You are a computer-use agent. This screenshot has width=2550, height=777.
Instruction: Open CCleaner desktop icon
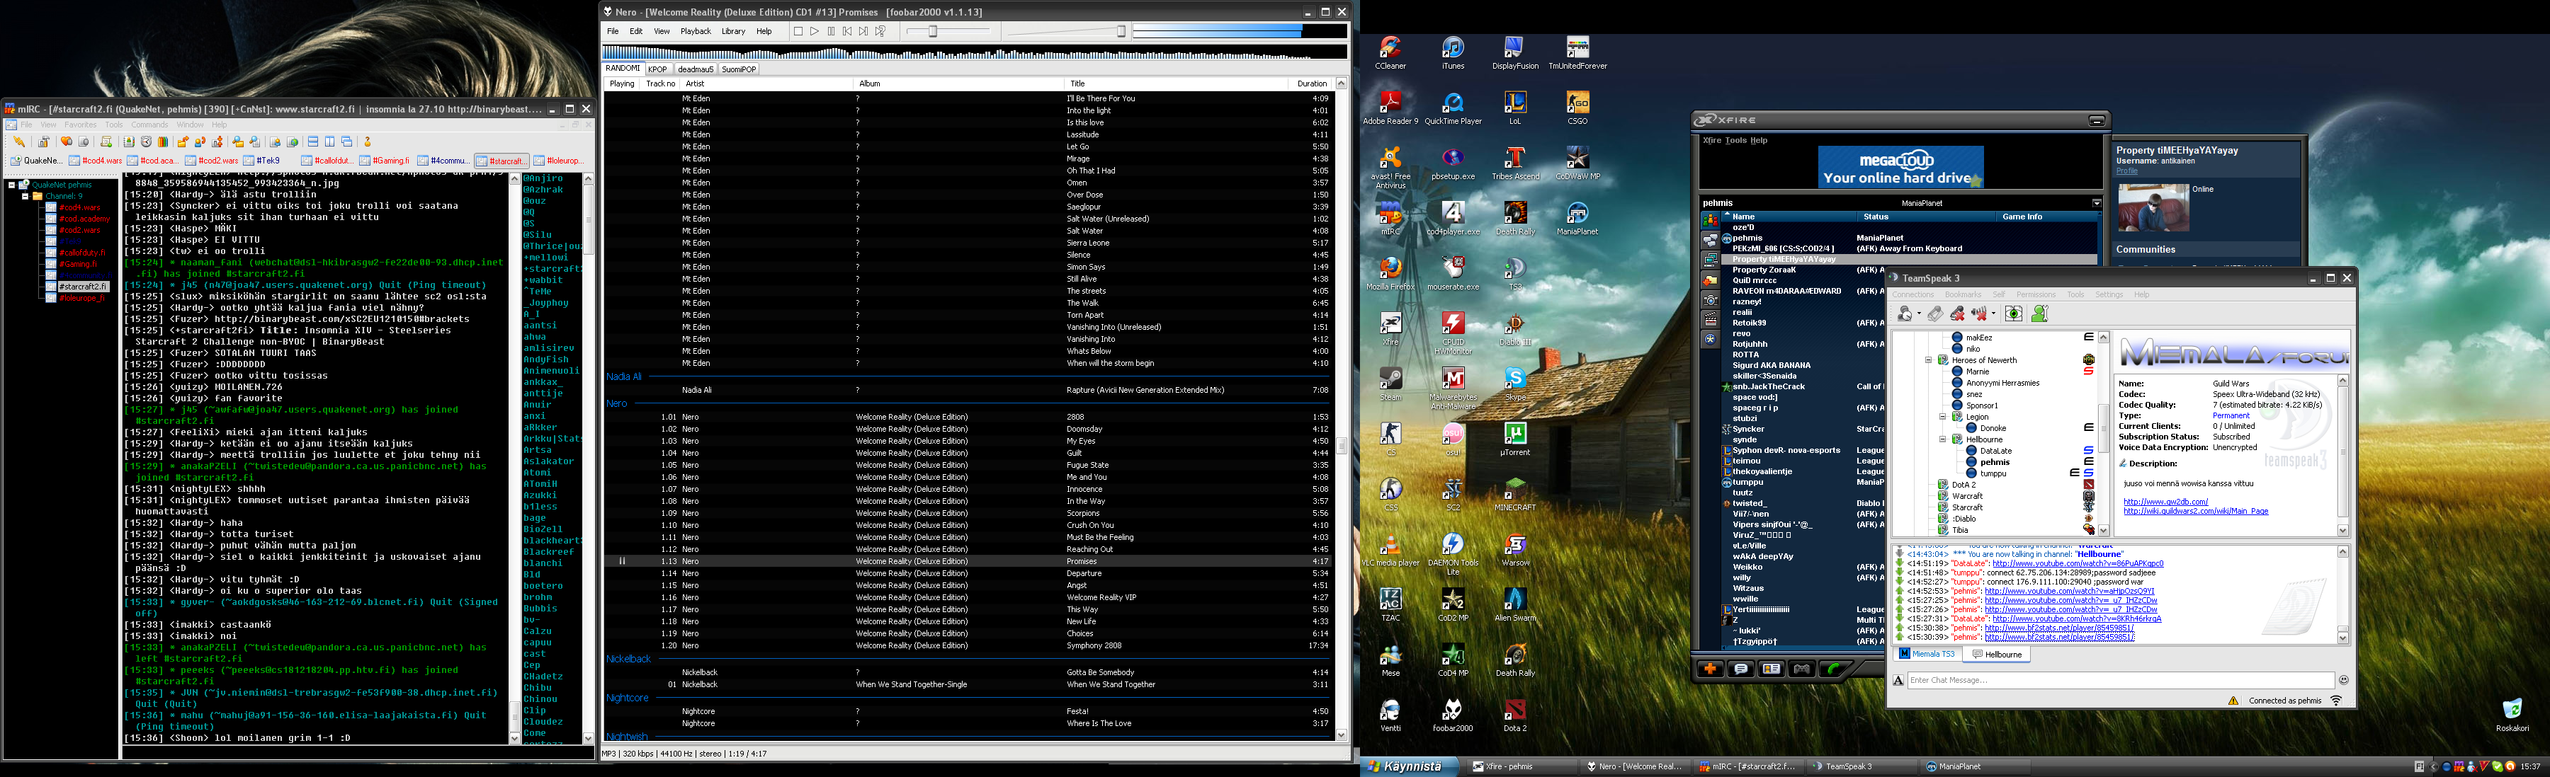click(1390, 53)
